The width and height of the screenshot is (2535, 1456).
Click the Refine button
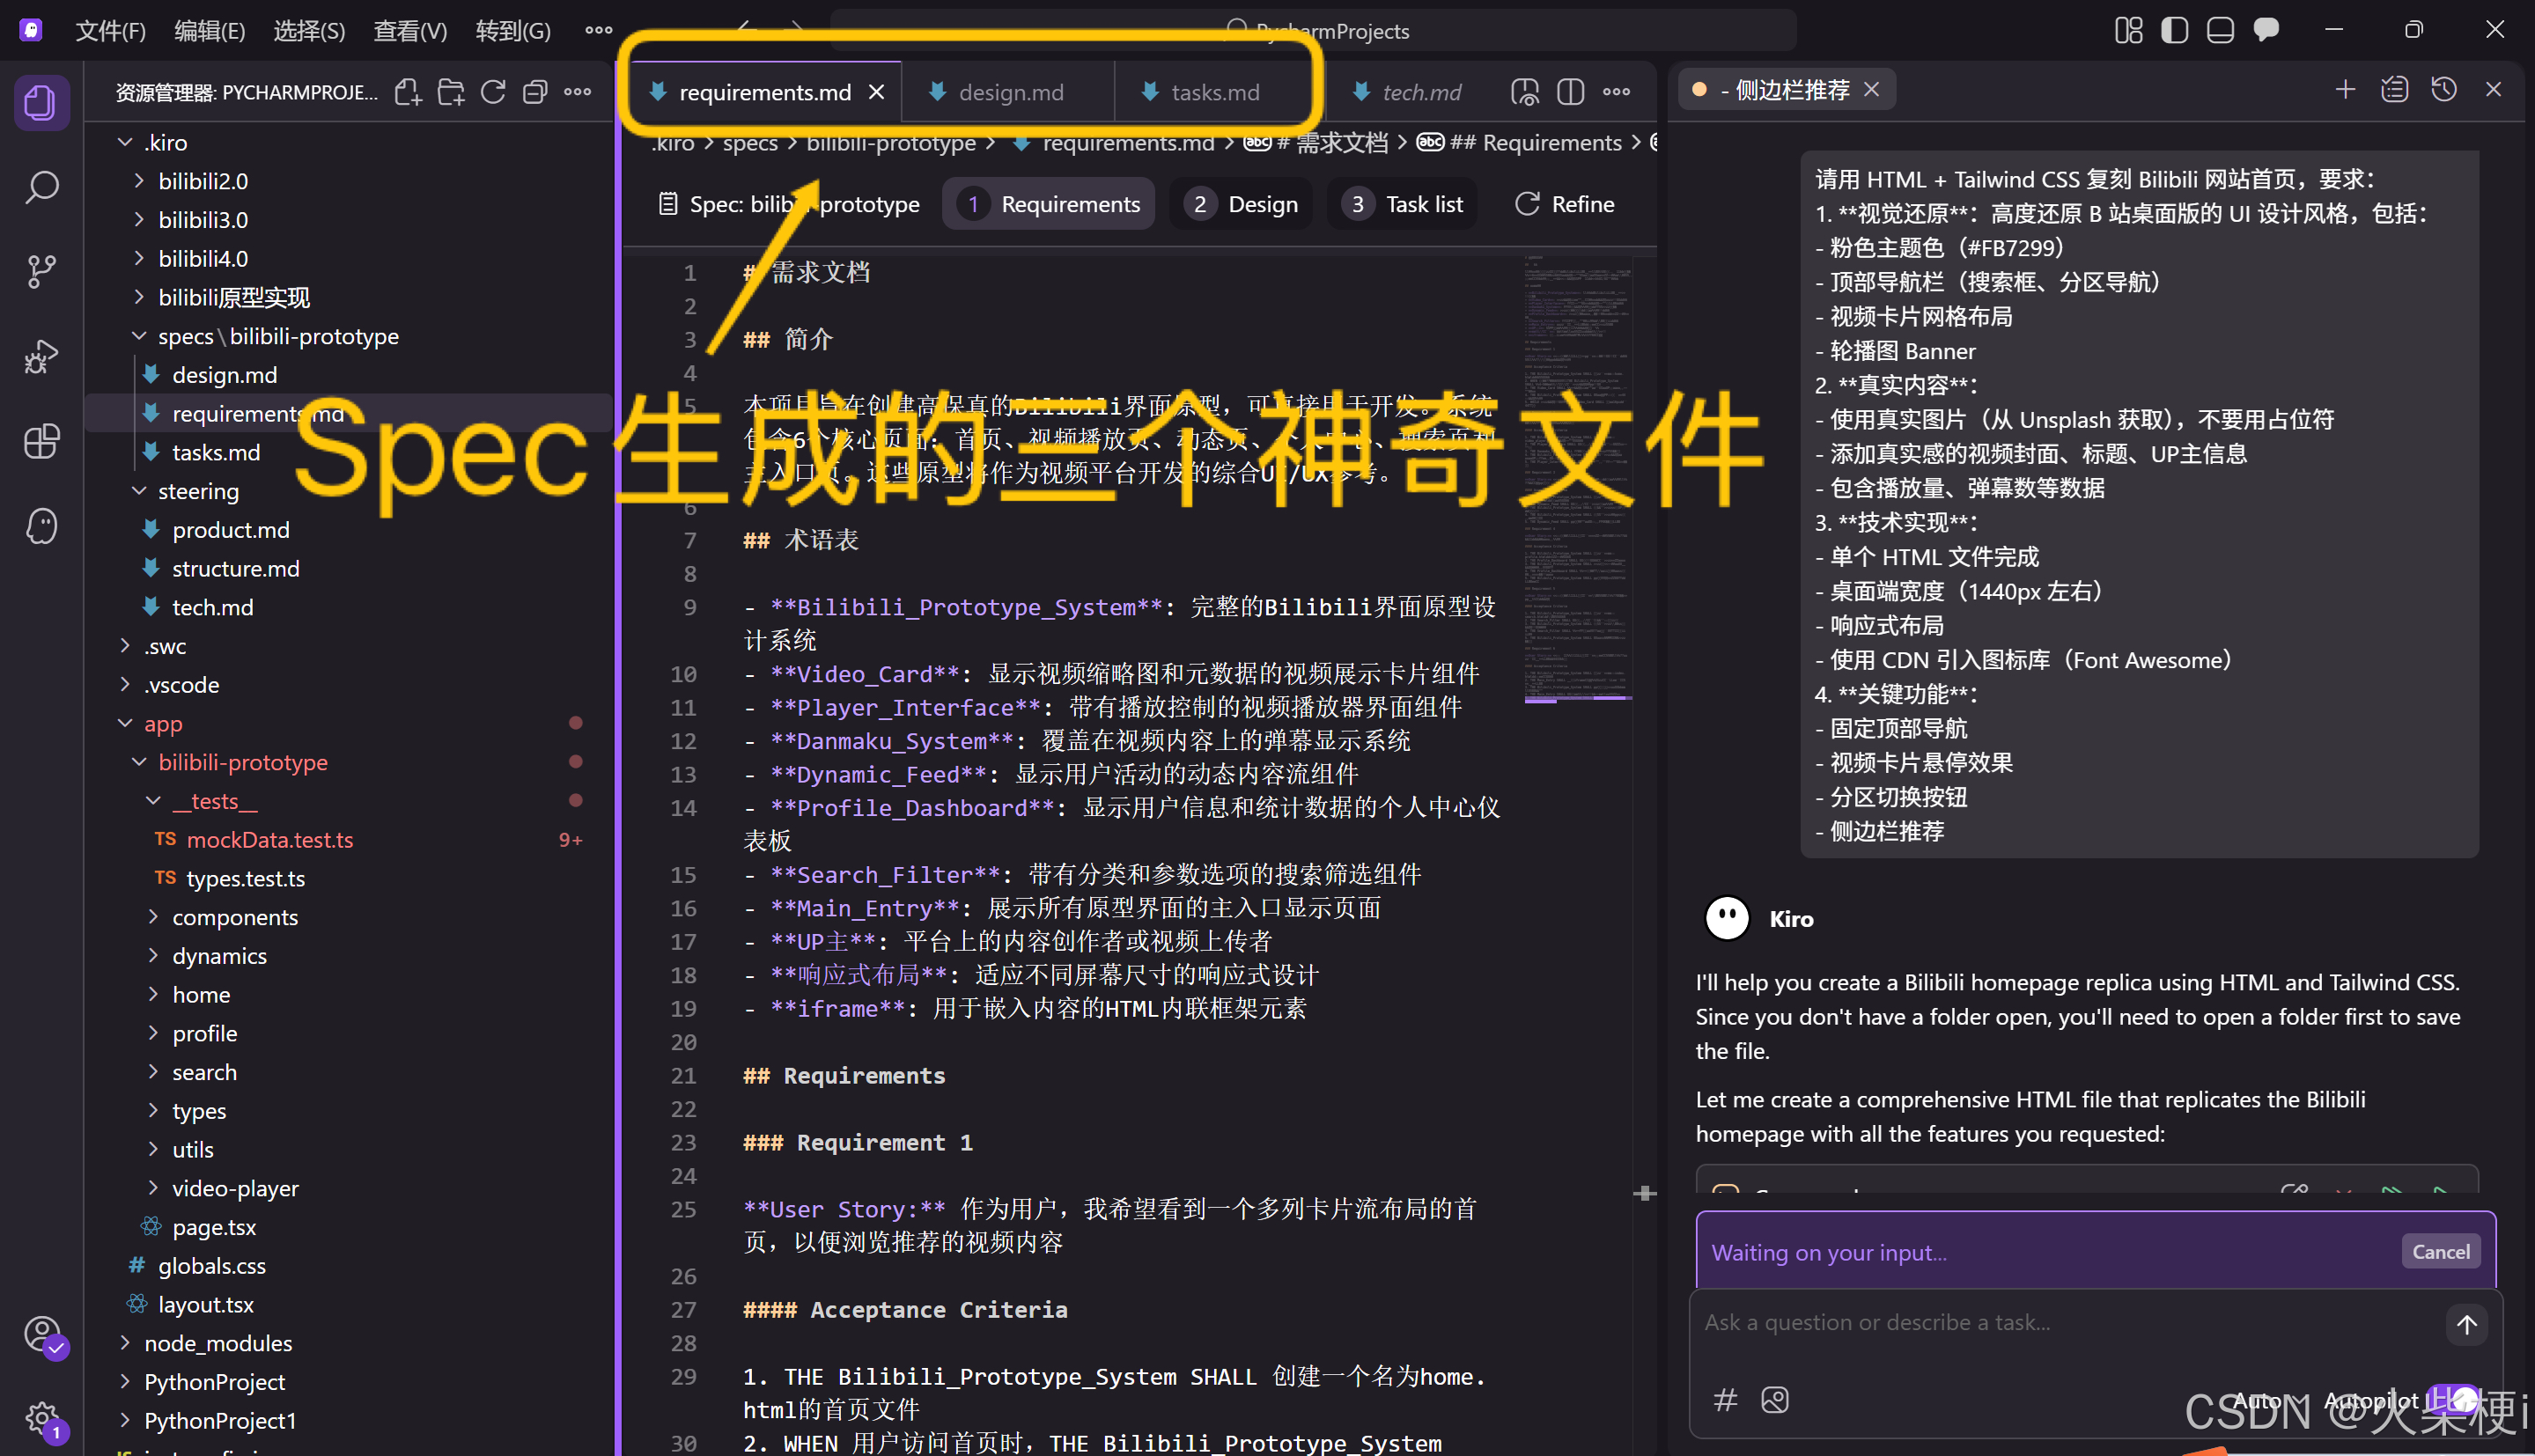[1565, 204]
